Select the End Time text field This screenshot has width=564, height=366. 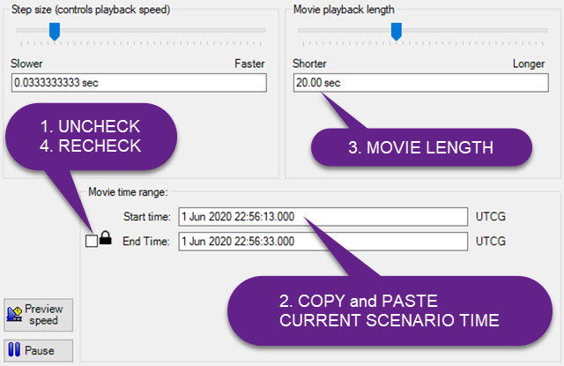pyautogui.click(x=322, y=241)
